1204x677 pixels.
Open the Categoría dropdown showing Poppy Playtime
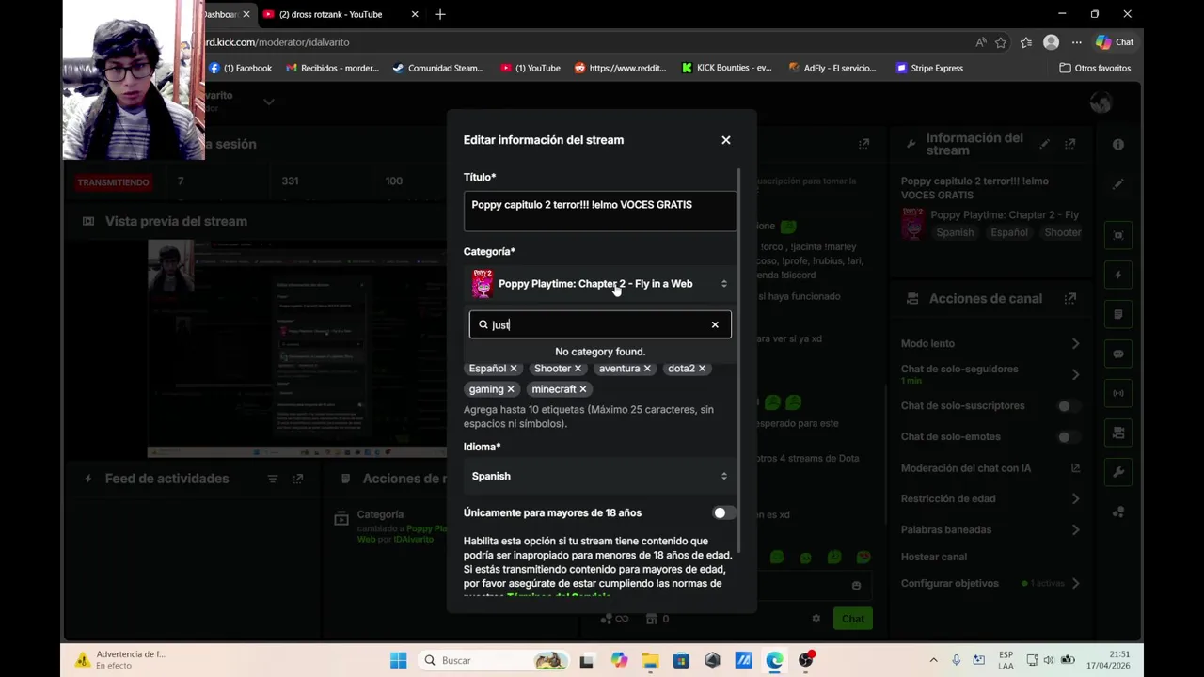pyautogui.click(x=600, y=284)
